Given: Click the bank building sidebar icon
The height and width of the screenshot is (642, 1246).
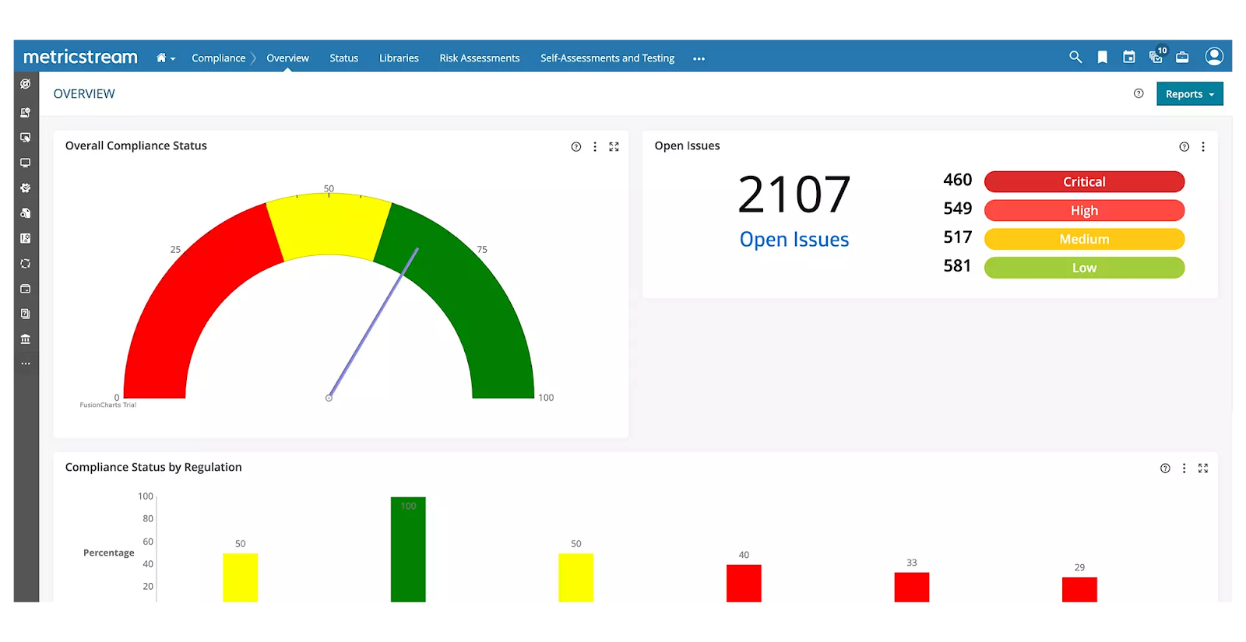Looking at the screenshot, I should point(26,339).
